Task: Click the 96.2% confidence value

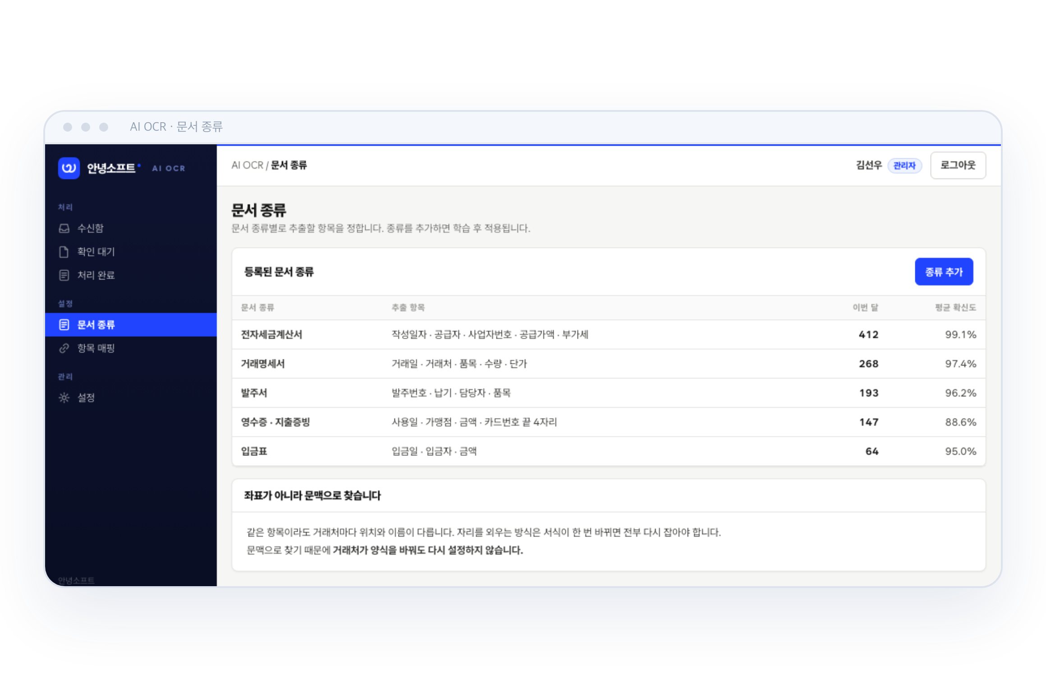Action: point(961,393)
